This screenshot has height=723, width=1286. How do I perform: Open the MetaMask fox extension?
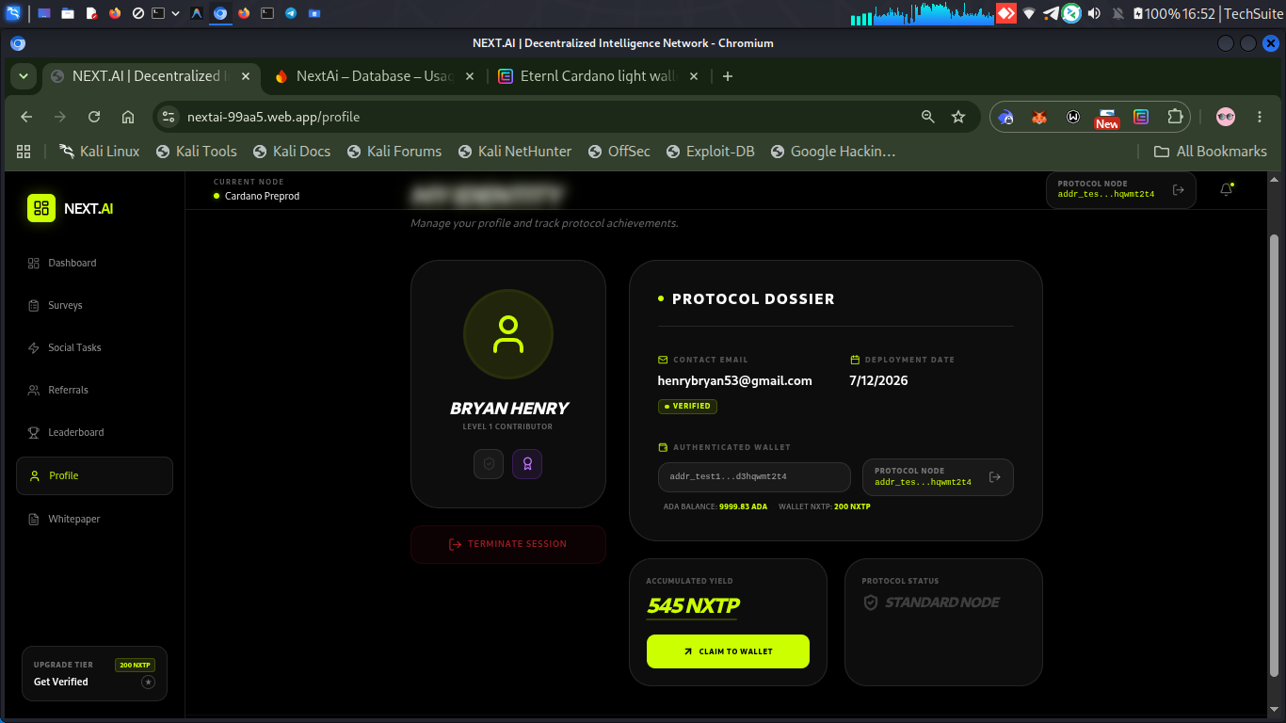(x=1039, y=117)
